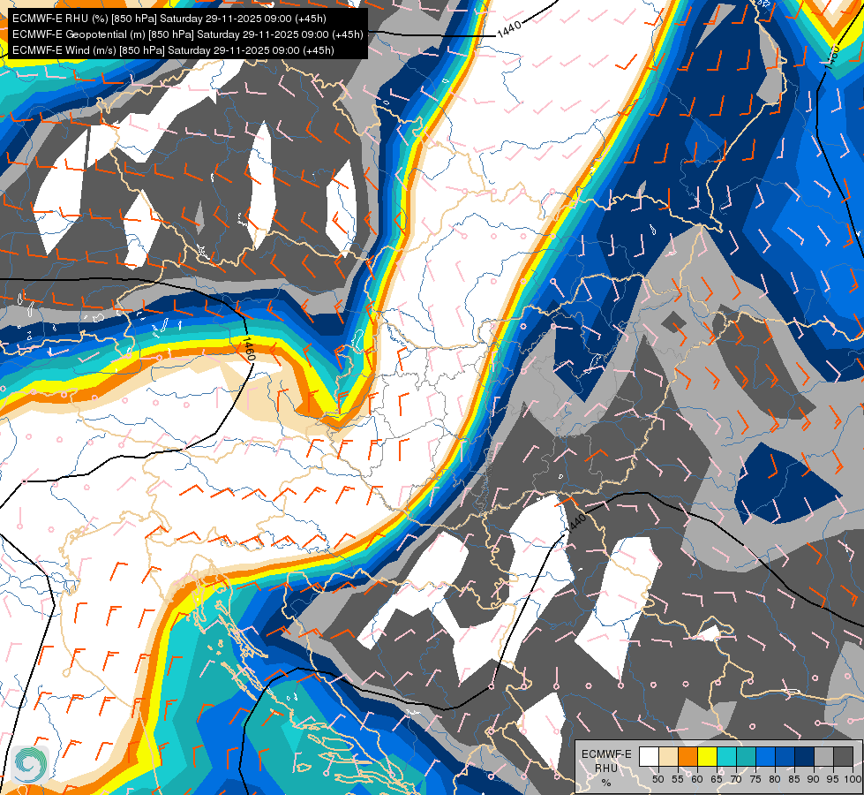Viewport: 864px width, 795px height.
Task: Click the legend title ECMWF-E RHU
Action: (606, 761)
